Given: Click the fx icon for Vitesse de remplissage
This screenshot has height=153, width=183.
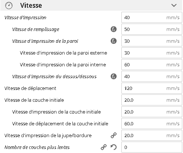Looking at the screenshot, I should 114,29.
